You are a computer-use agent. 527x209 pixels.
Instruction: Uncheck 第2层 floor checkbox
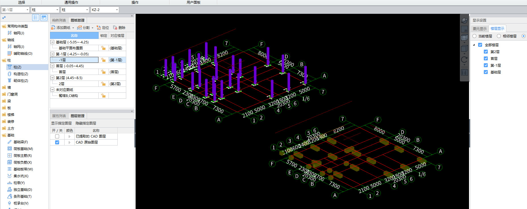[486, 52]
